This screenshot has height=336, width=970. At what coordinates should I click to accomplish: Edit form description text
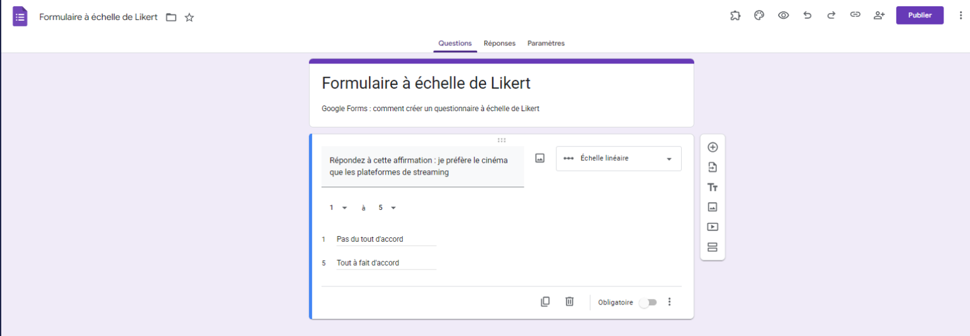[x=431, y=109]
